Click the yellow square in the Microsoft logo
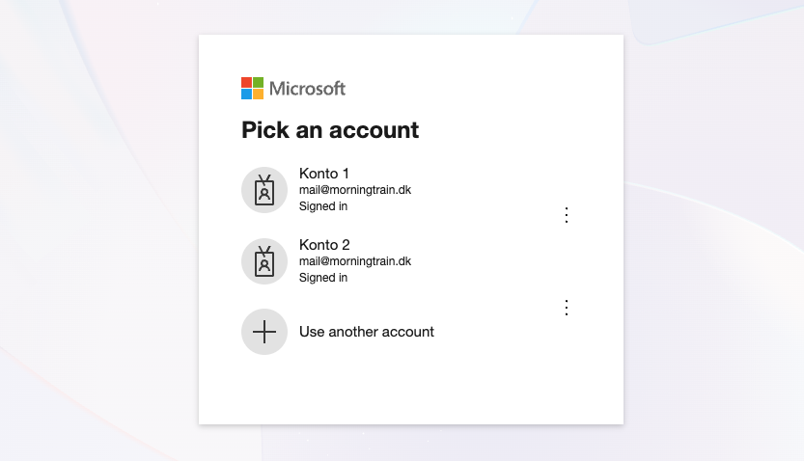This screenshot has width=804, height=461. point(259,95)
